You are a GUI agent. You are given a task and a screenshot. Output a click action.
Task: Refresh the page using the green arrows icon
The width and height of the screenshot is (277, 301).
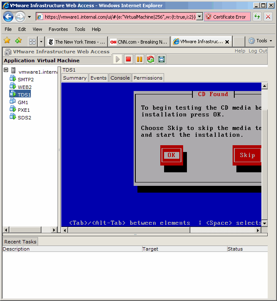coord(257,17)
